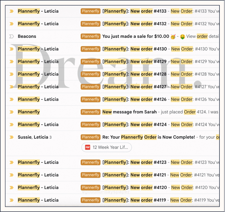Select the Plannerfly label chip beside order #4119

point(91,200)
